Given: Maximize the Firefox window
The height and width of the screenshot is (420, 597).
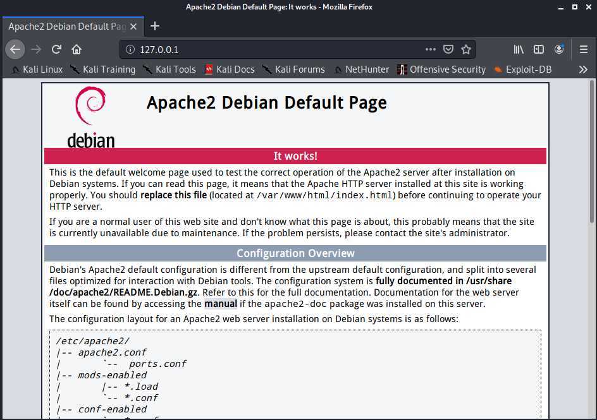Looking at the screenshot, I should [x=575, y=7].
